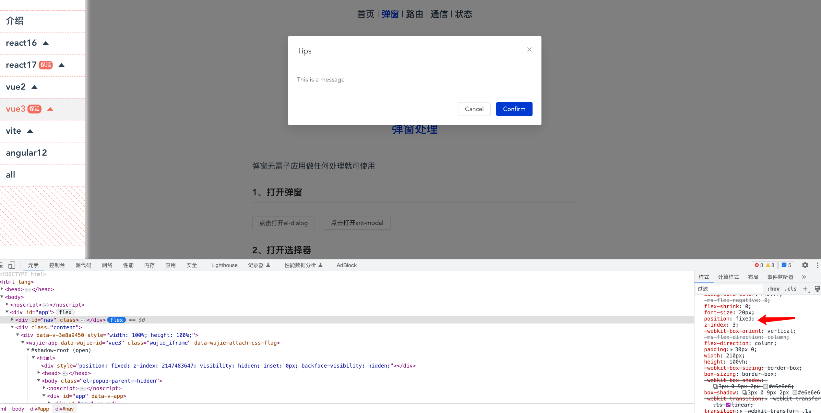Collapse the shadow-root node
The height and width of the screenshot is (413, 821).
click(28, 350)
